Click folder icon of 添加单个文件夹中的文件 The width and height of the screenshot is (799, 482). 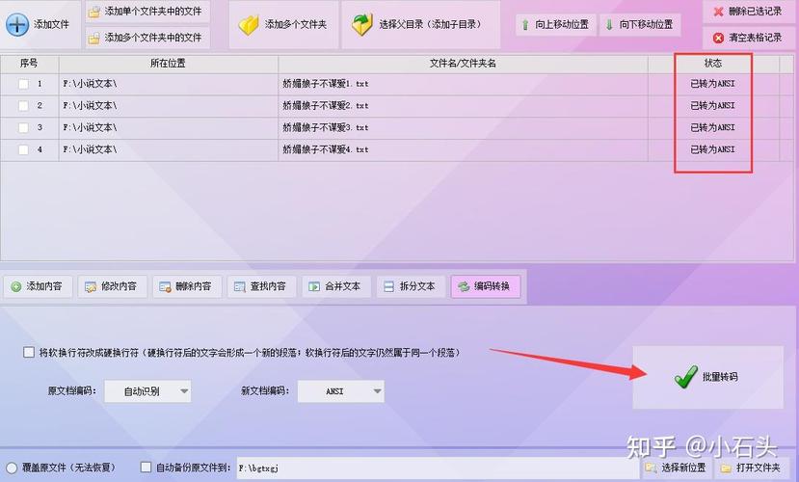click(x=93, y=12)
